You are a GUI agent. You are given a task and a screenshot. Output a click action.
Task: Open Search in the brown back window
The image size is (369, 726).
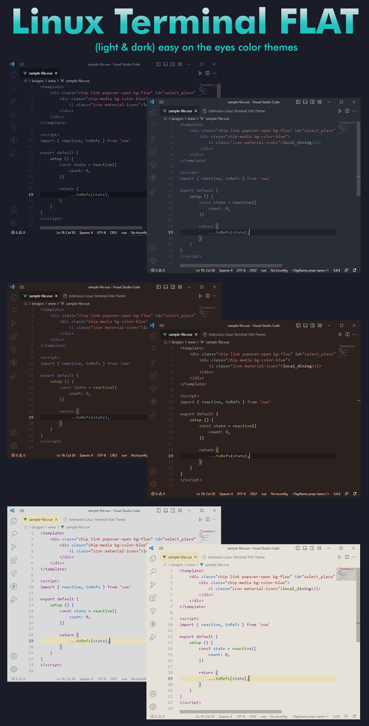(14, 311)
